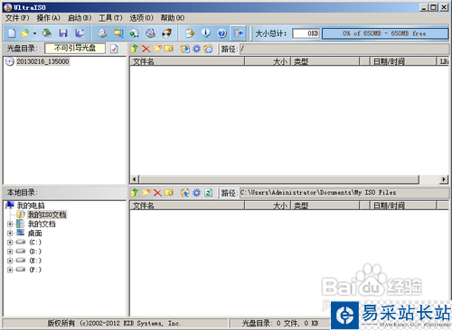Image resolution: width=452 pixels, height=330 pixels.
Task: Click the Make CD/DVD image drive icon
Action: click(x=102, y=33)
